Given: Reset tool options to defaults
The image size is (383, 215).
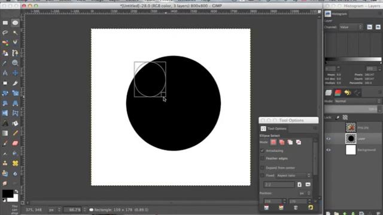Looking at the screenshot, I should (x=311, y=208).
